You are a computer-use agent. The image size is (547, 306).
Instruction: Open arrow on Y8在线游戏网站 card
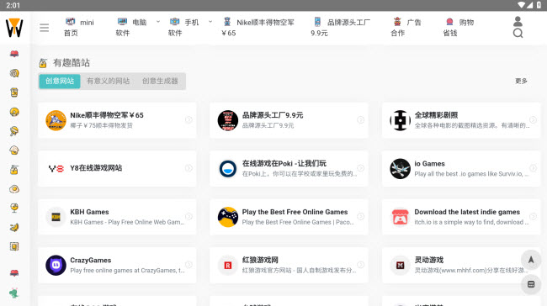pos(189,168)
